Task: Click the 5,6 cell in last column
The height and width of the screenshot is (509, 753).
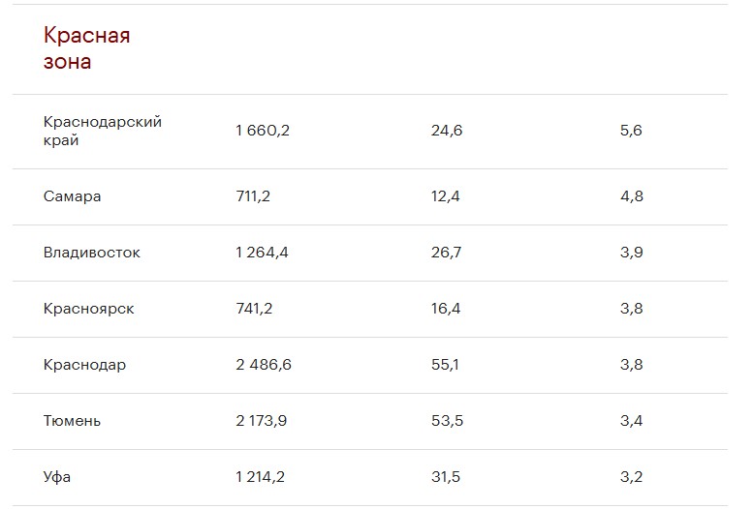Action: point(631,131)
